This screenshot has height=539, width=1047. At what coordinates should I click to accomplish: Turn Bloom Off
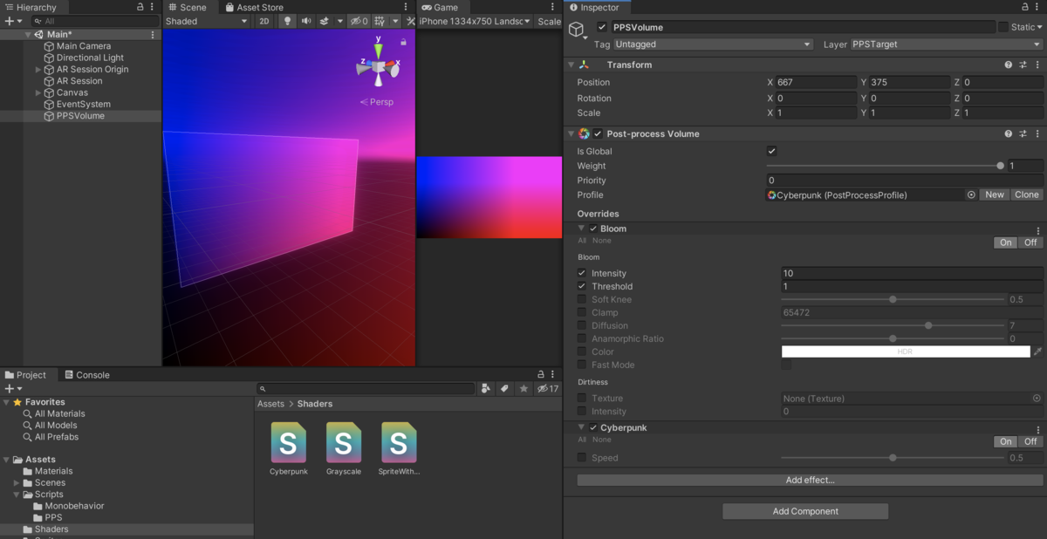1030,242
